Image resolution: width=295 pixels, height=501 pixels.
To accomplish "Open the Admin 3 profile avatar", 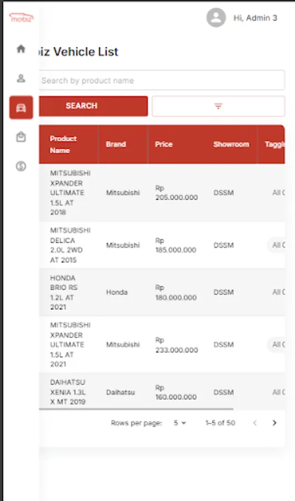I will 216,18.
